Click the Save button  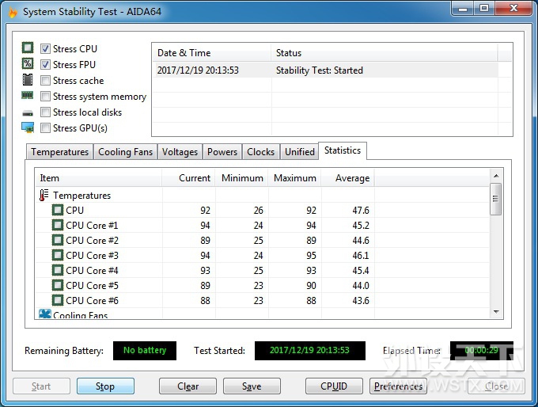pyautogui.click(x=252, y=386)
